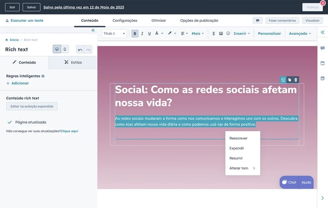Expand the text color dropdown arrow
This screenshot has width=328, height=208.
[x=162, y=33]
